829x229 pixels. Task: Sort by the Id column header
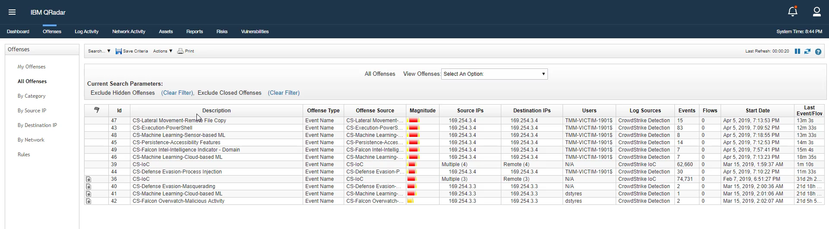119,111
